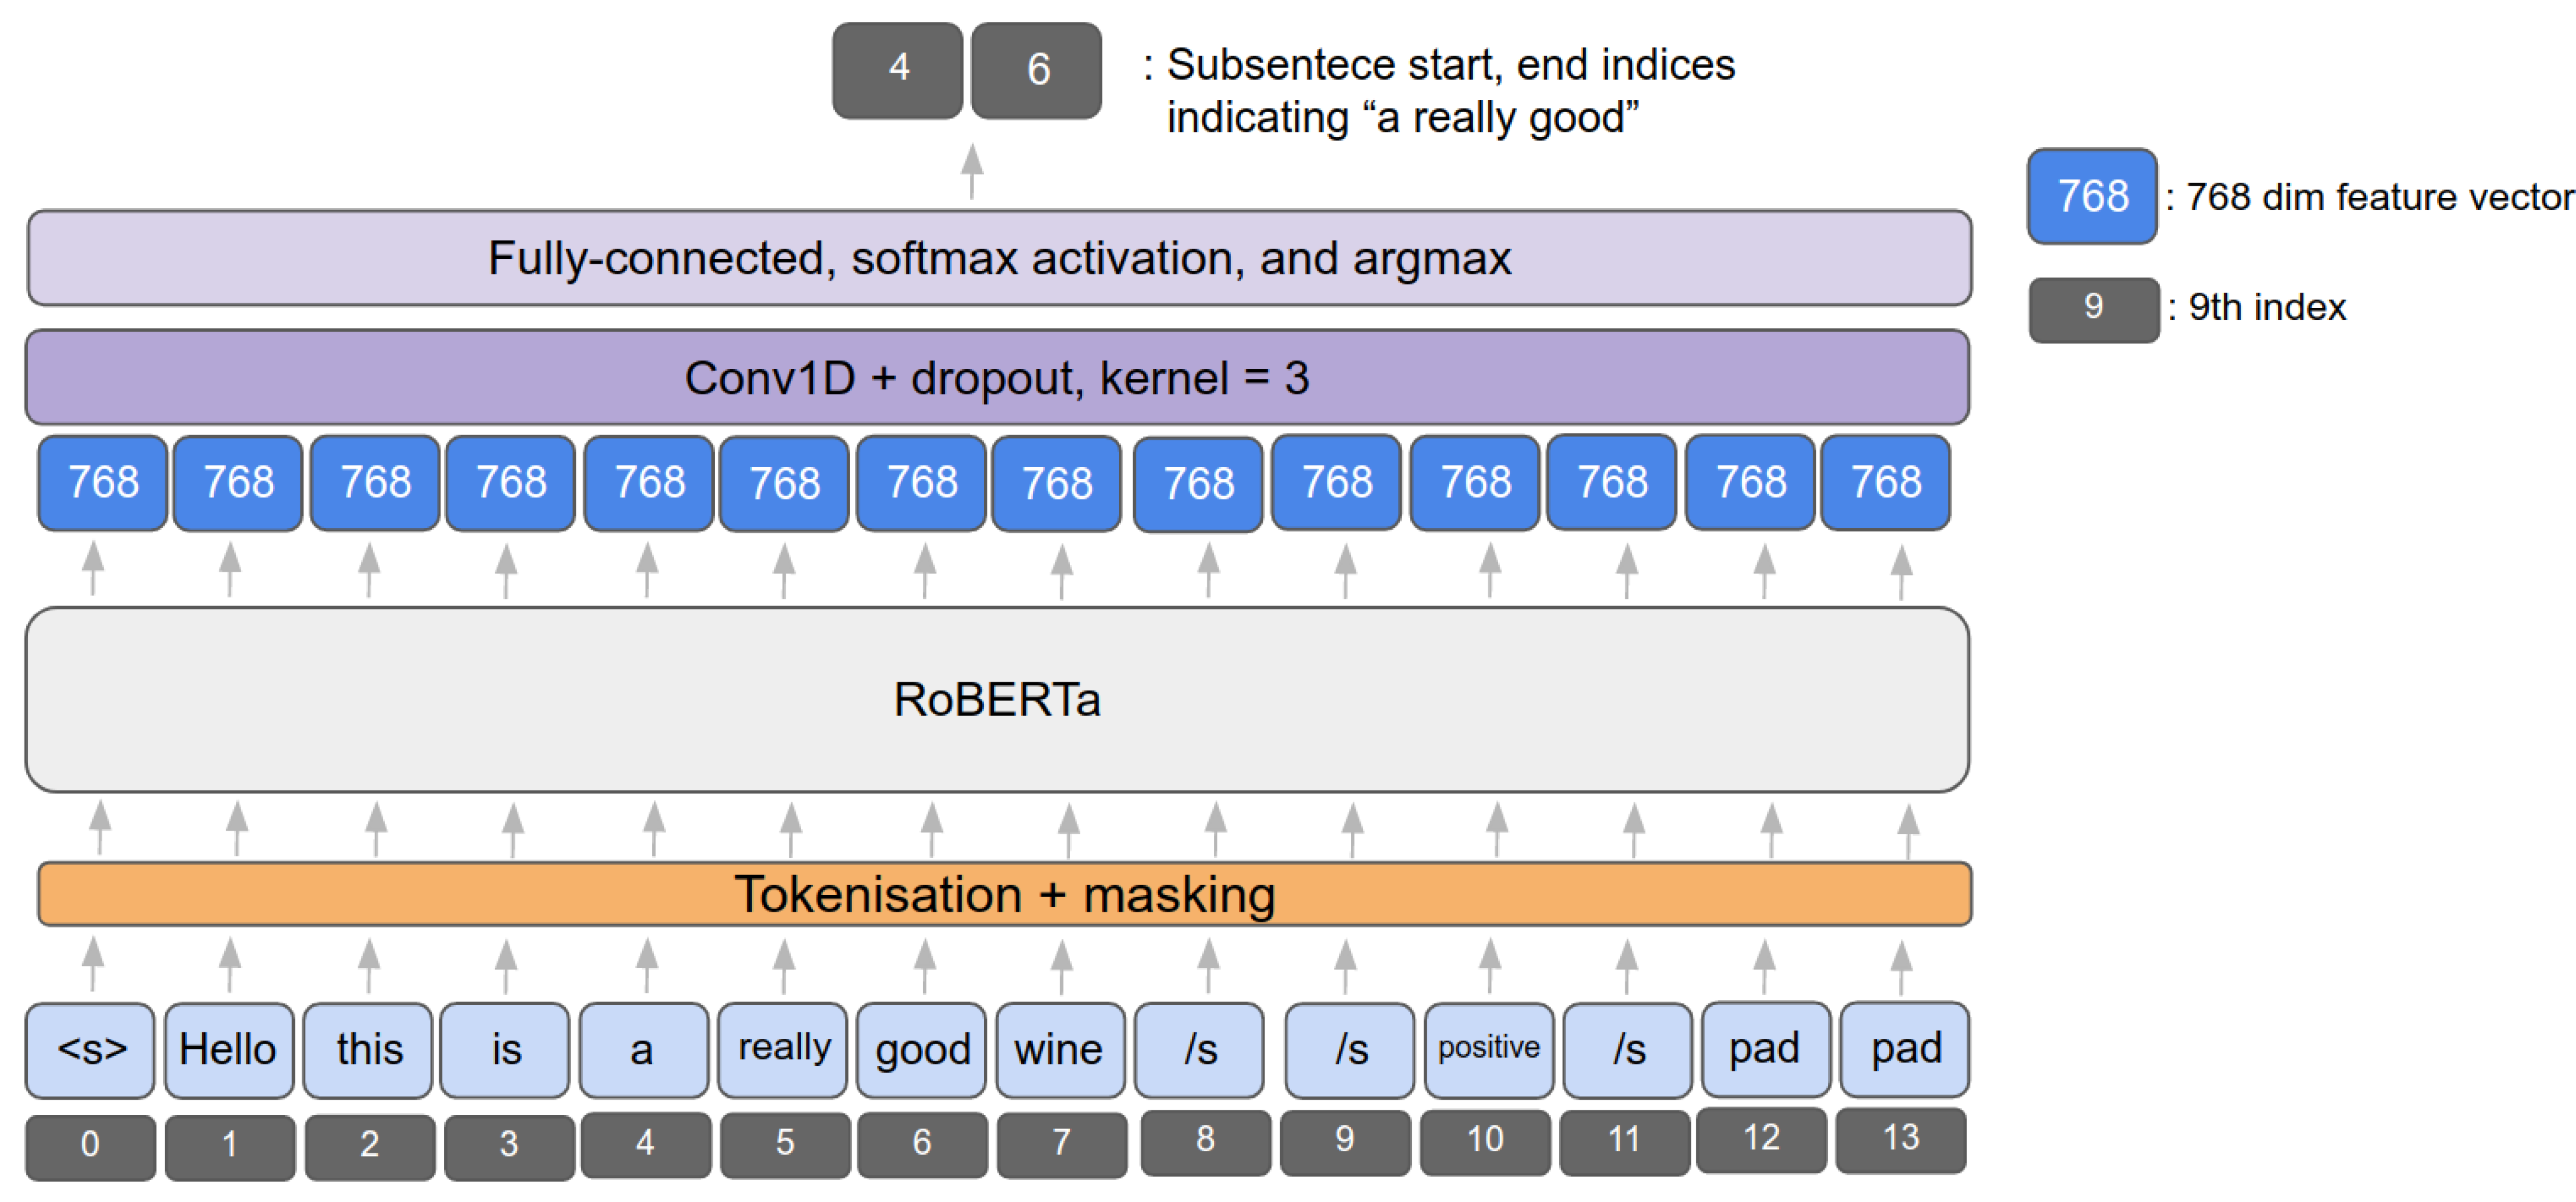Click the Conv1D + dropout layer box
Screen dimensions: 2576x1202
click(997, 378)
